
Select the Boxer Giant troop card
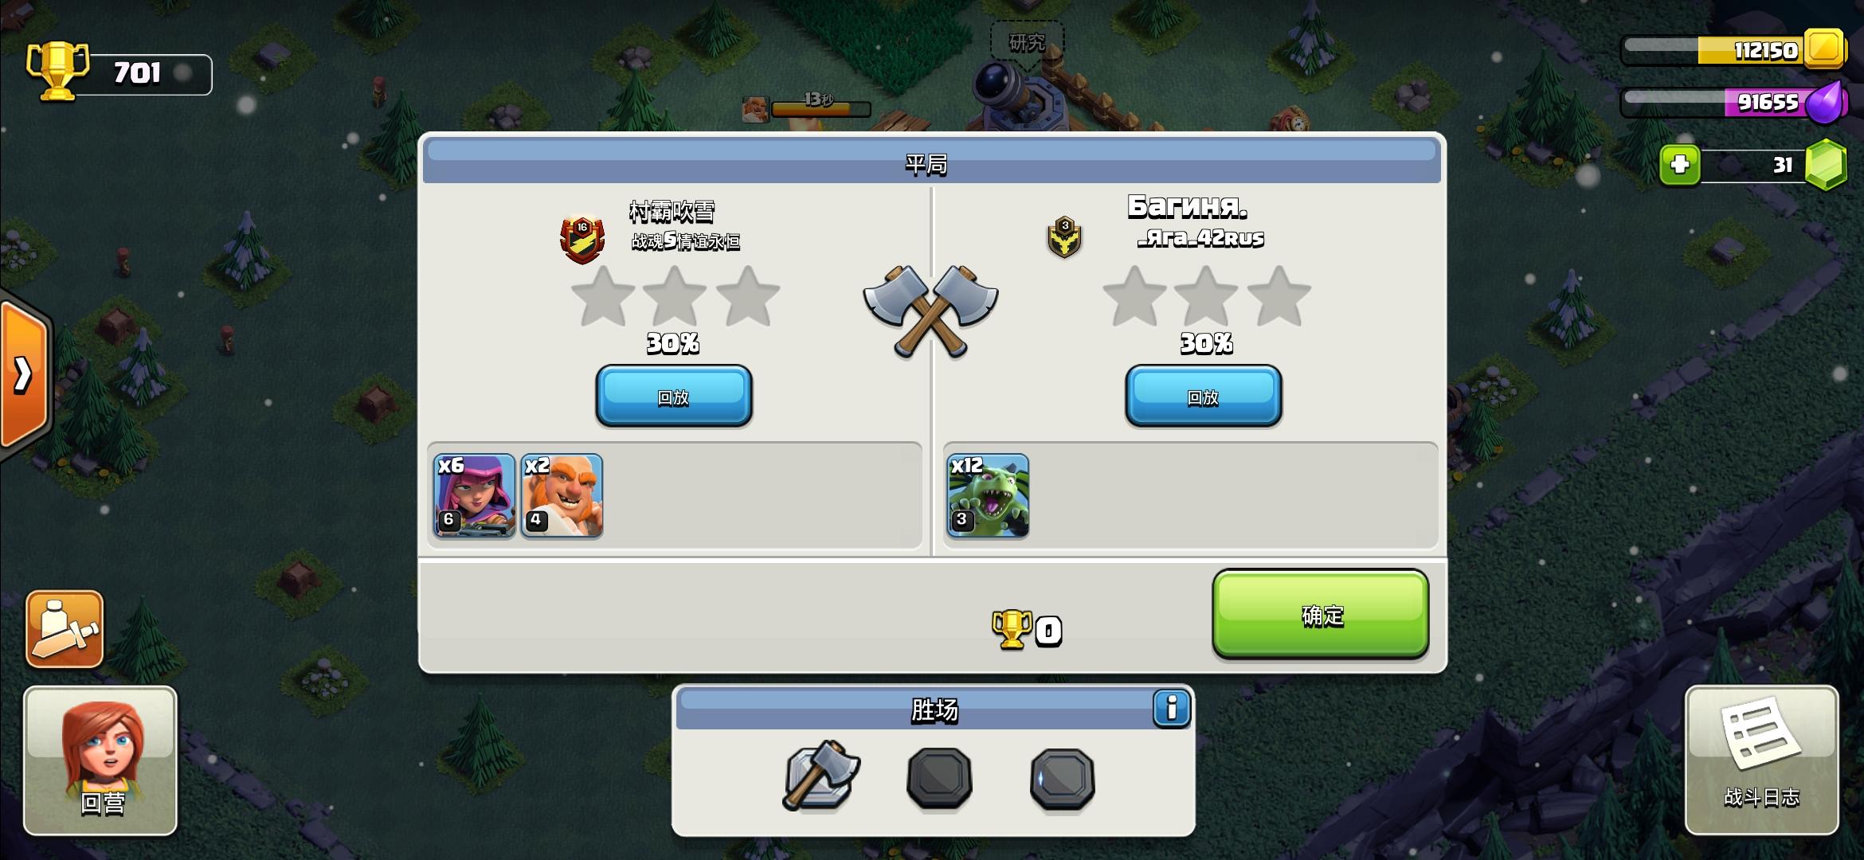click(x=562, y=495)
